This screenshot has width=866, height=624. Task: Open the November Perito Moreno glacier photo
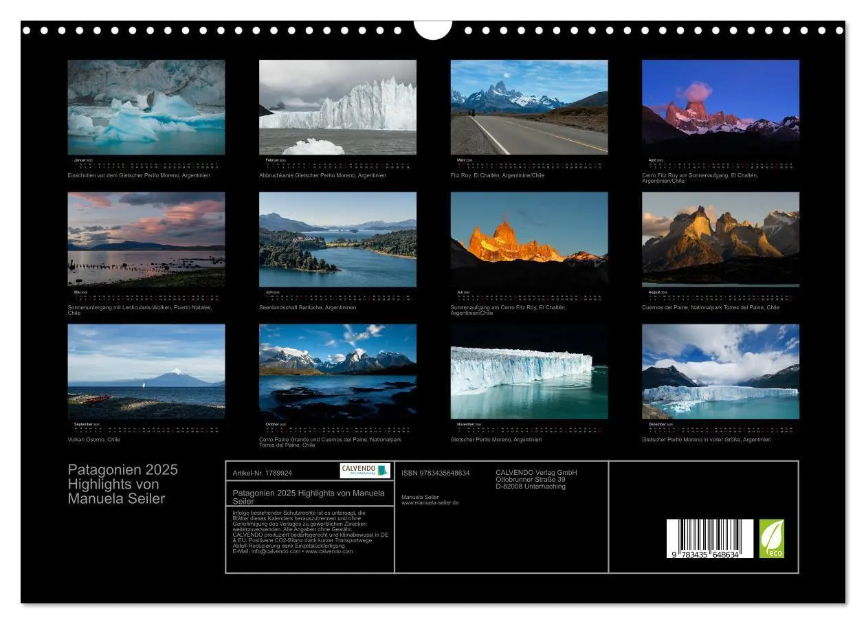(529, 372)
